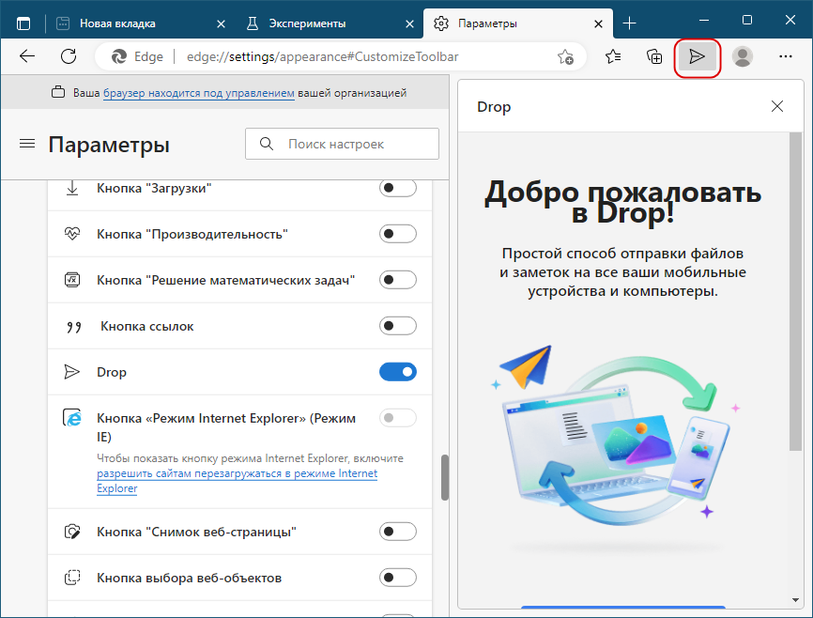
Task: Click the Кнопка ссылок label
Action: [146, 327]
